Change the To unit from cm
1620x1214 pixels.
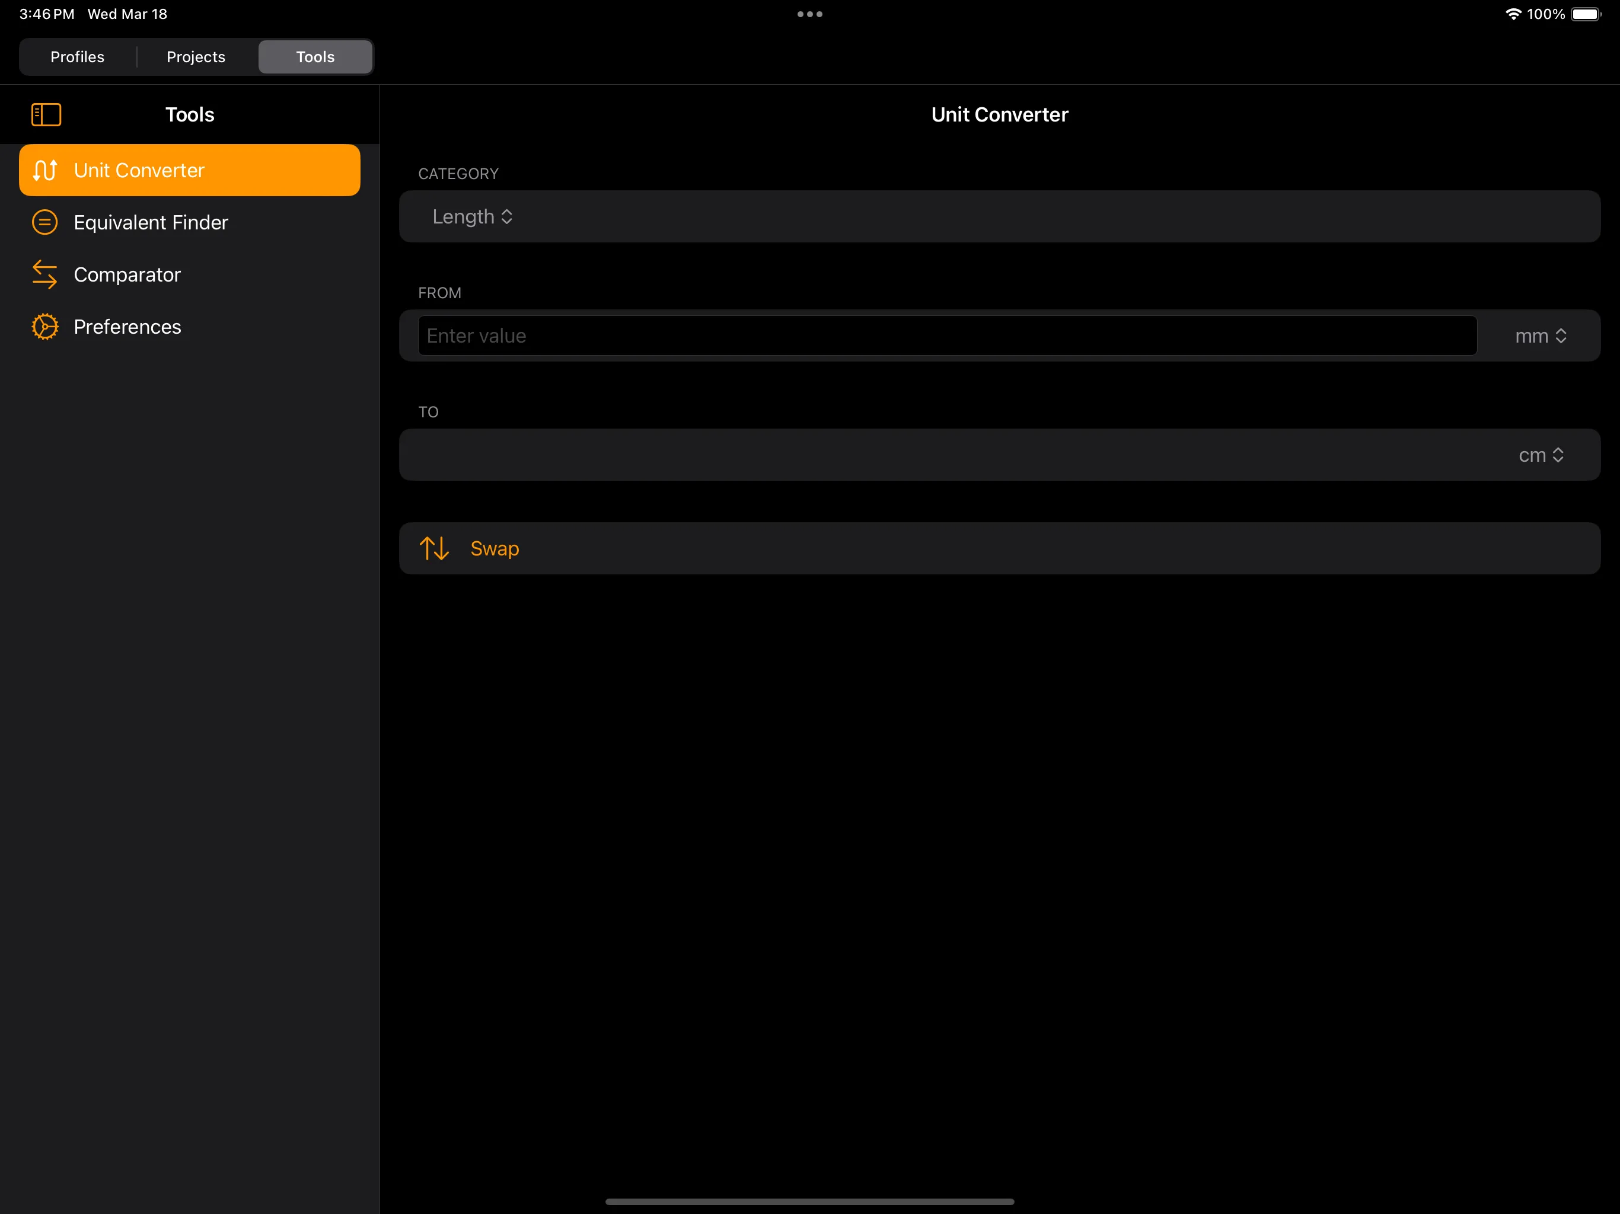pos(1542,455)
